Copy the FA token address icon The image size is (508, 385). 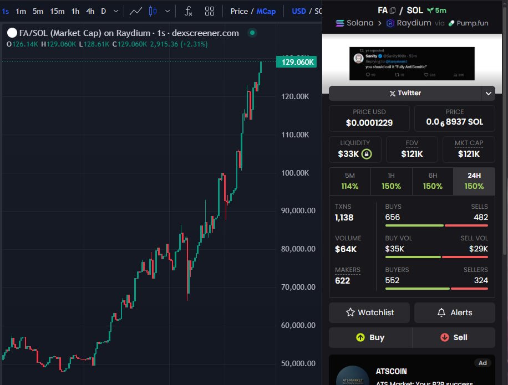click(393, 11)
